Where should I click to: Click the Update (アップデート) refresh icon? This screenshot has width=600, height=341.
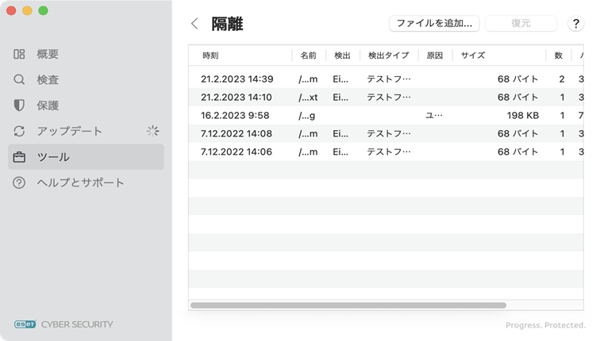click(x=20, y=131)
